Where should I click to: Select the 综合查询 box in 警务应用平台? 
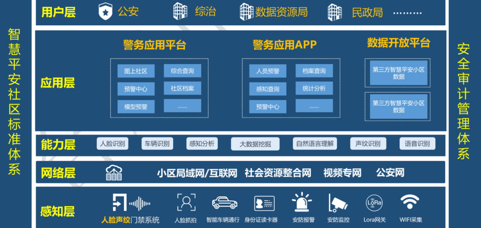pos(182,71)
